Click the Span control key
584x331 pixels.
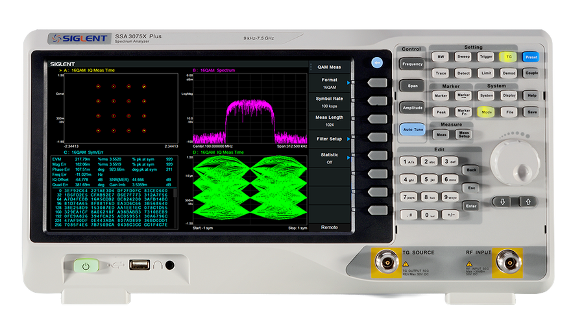click(x=412, y=86)
